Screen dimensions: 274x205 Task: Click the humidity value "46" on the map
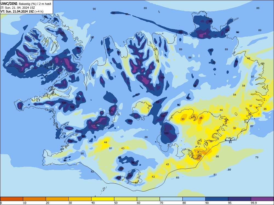coord(150,106)
